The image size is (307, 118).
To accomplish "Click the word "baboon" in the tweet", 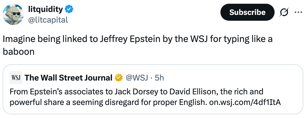I will [19, 51].
